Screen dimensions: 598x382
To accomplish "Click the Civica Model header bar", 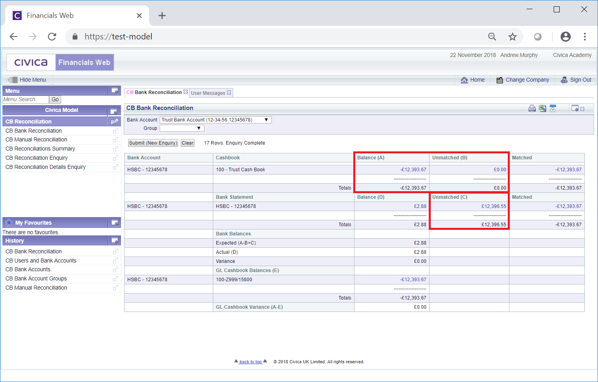I will tap(61, 110).
